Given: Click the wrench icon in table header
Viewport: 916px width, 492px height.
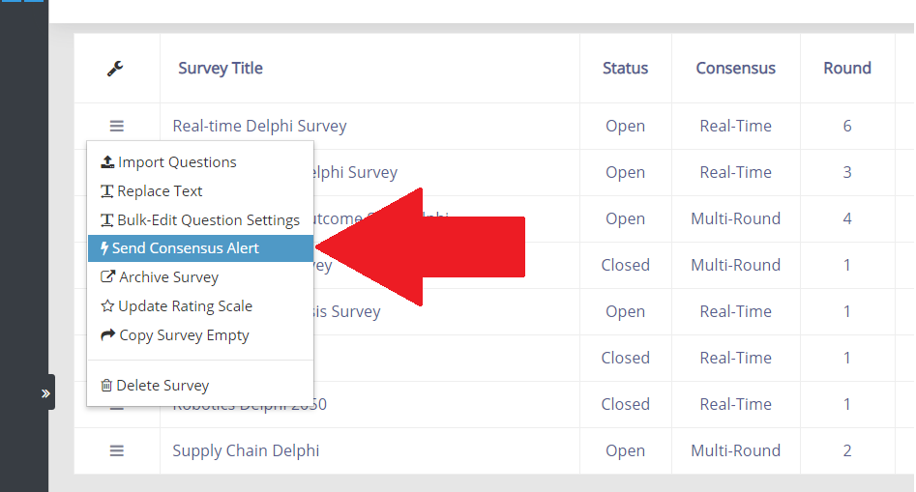Looking at the screenshot, I should click(x=115, y=69).
